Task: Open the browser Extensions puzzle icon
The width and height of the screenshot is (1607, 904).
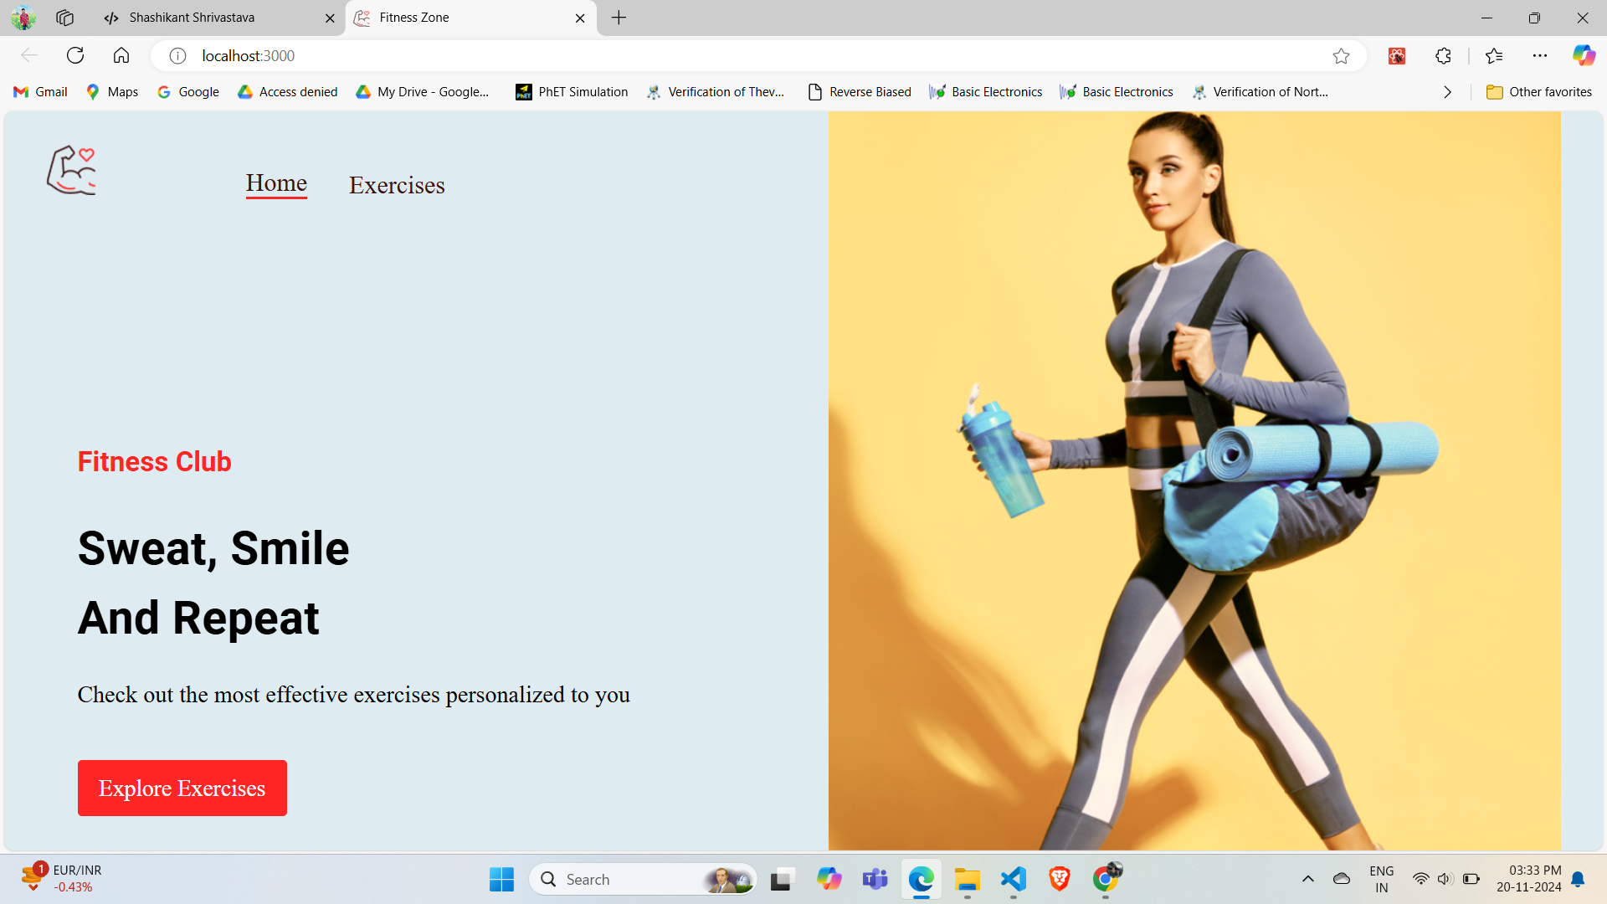Action: (1443, 56)
